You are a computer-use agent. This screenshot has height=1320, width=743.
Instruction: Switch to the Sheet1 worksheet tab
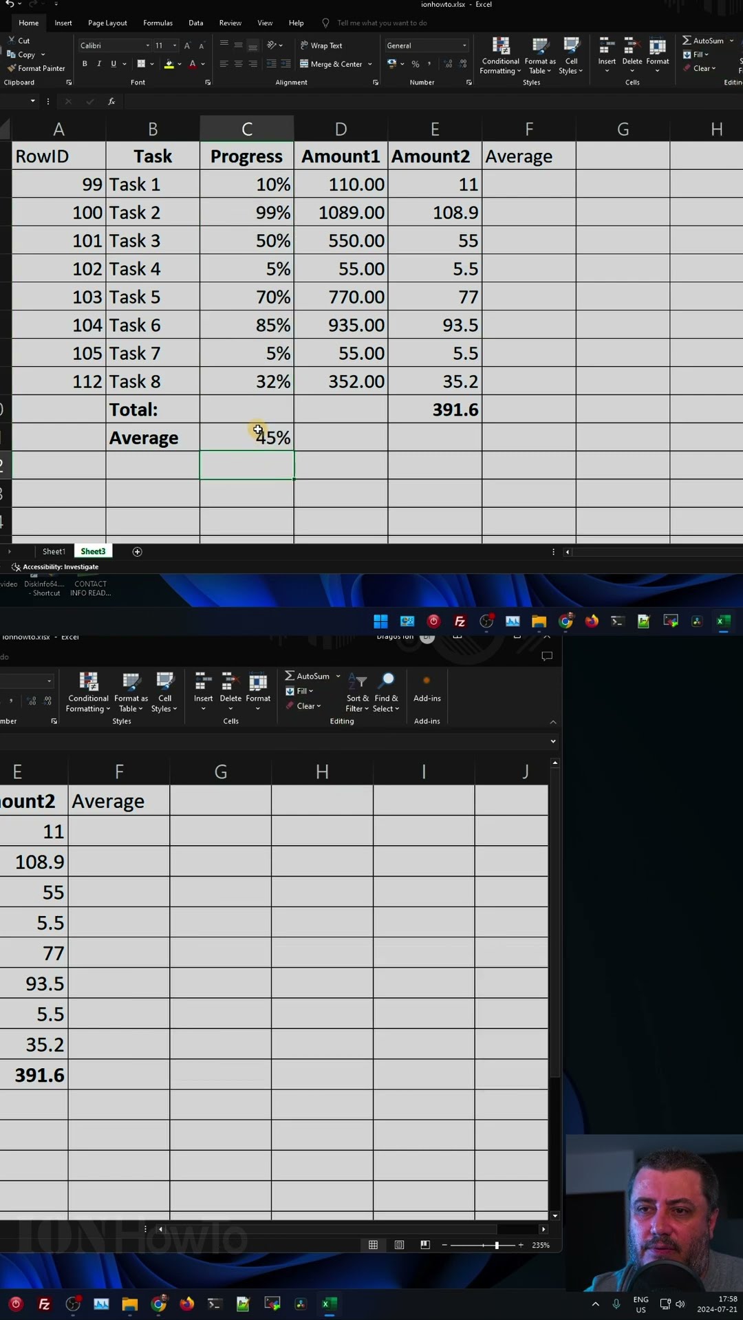pyautogui.click(x=54, y=551)
